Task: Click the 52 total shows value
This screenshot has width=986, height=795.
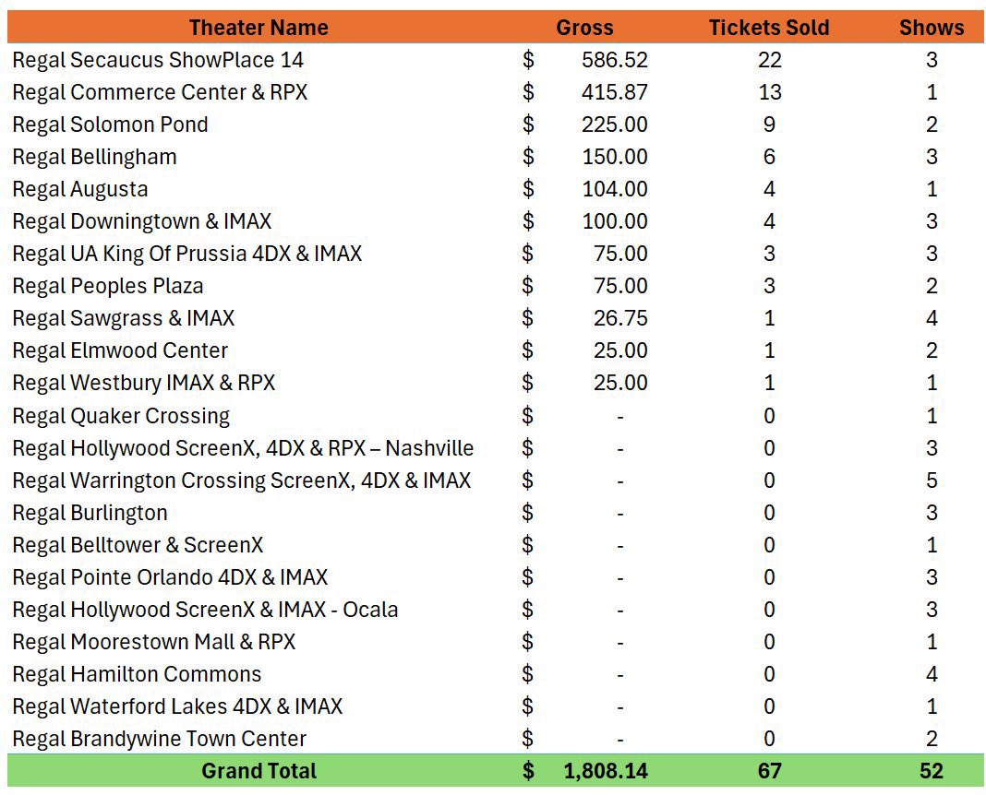Action: pyautogui.click(x=932, y=771)
